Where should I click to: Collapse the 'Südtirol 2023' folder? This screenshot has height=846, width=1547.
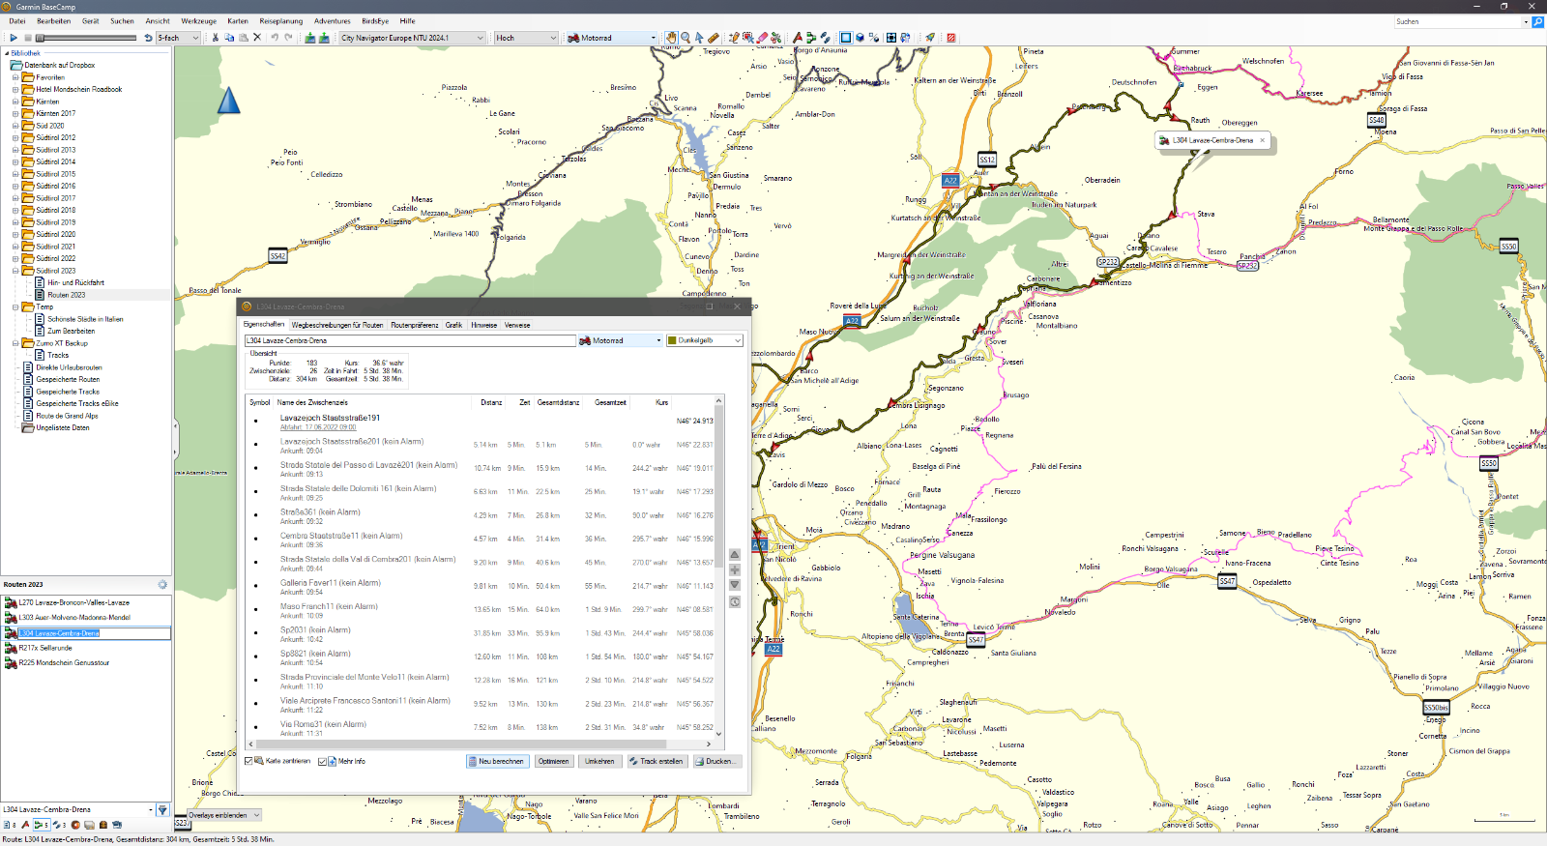pos(15,271)
